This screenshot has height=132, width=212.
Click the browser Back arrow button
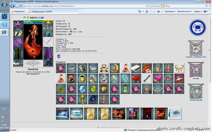click(x=12, y=6)
